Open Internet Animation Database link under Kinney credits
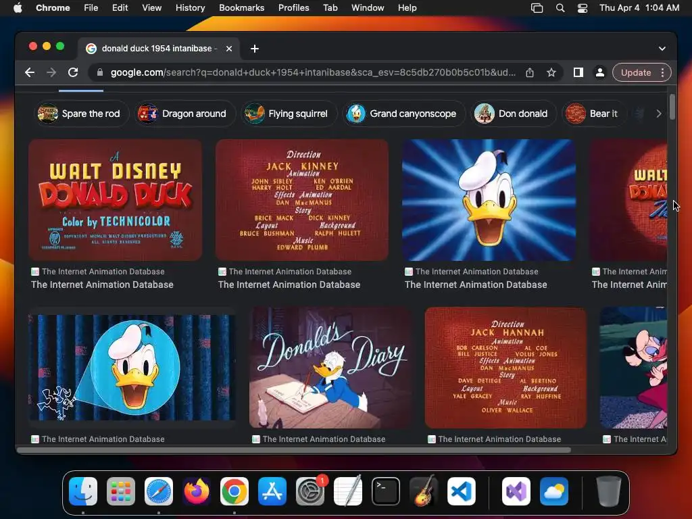This screenshot has width=692, height=519. point(289,285)
